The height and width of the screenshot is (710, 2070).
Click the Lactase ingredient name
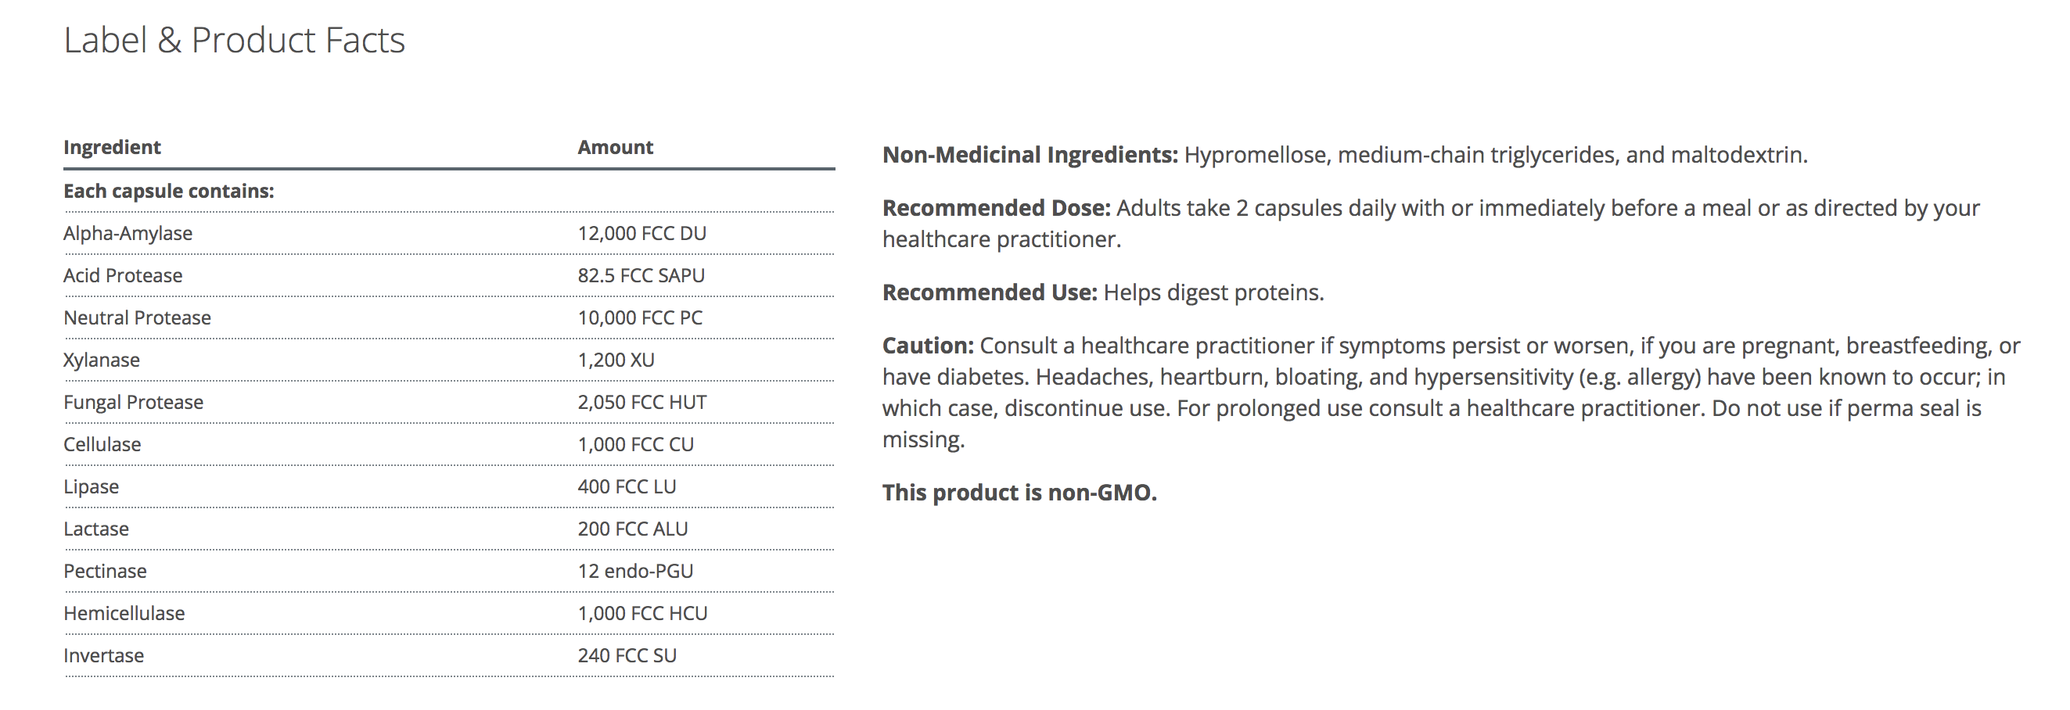[x=95, y=529]
